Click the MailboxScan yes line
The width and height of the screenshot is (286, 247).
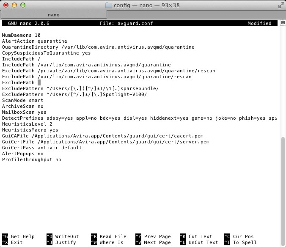[x=24, y=112]
